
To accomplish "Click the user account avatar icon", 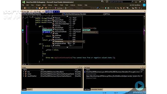I will click(x=144, y=5).
